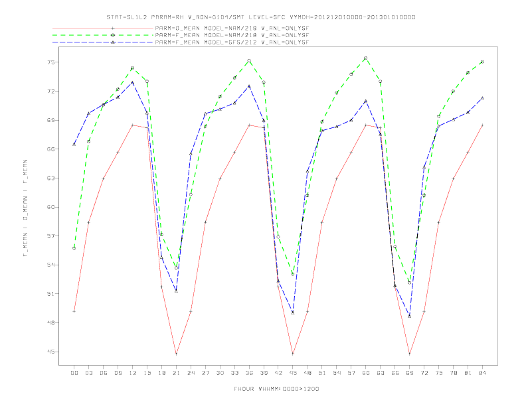Image resolution: width=526 pixels, height=406 pixels.
Task: Click y-axis tick label 75
Action: click(51, 62)
